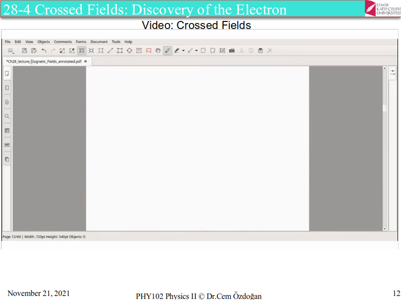Open the Document menu
Image resolution: width=401 pixels, height=300 pixels.
point(99,42)
